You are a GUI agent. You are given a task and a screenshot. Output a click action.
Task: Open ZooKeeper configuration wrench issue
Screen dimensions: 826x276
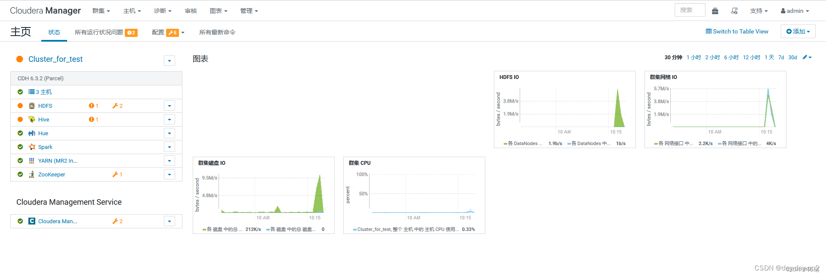point(117,174)
